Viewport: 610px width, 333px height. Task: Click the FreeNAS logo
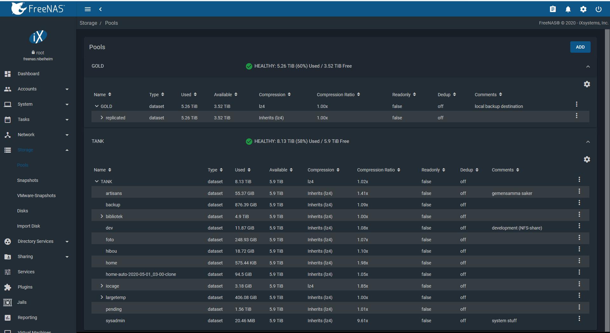point(38,9)
